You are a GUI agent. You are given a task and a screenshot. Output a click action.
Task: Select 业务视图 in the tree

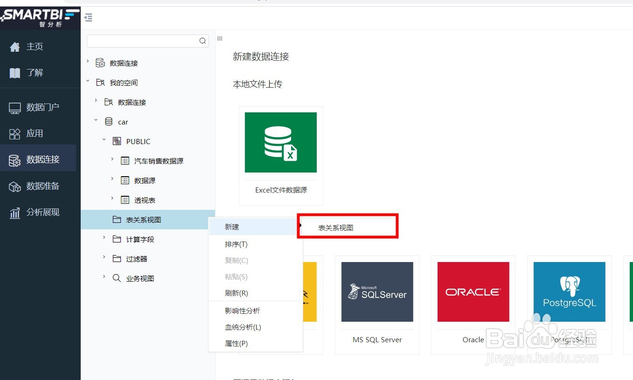point(140,278)
